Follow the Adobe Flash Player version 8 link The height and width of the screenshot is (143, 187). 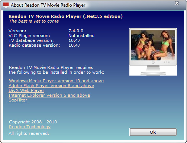pos(51,86)
